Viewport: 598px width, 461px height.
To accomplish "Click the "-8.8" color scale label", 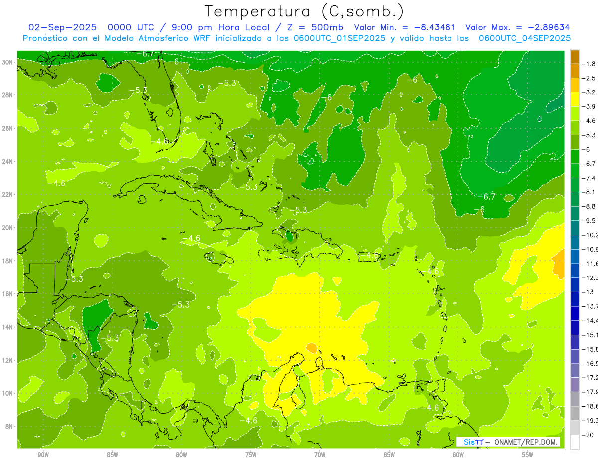I will pyautogui.click(x=589, y=206).
